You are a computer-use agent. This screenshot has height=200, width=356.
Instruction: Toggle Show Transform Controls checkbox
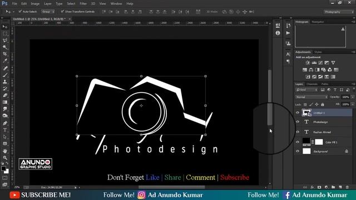(x=62, y=11)
